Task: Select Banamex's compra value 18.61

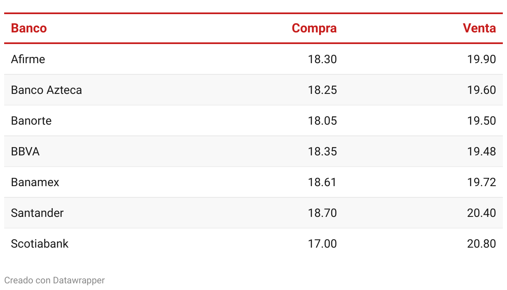Action: click(x=322, y=182)
